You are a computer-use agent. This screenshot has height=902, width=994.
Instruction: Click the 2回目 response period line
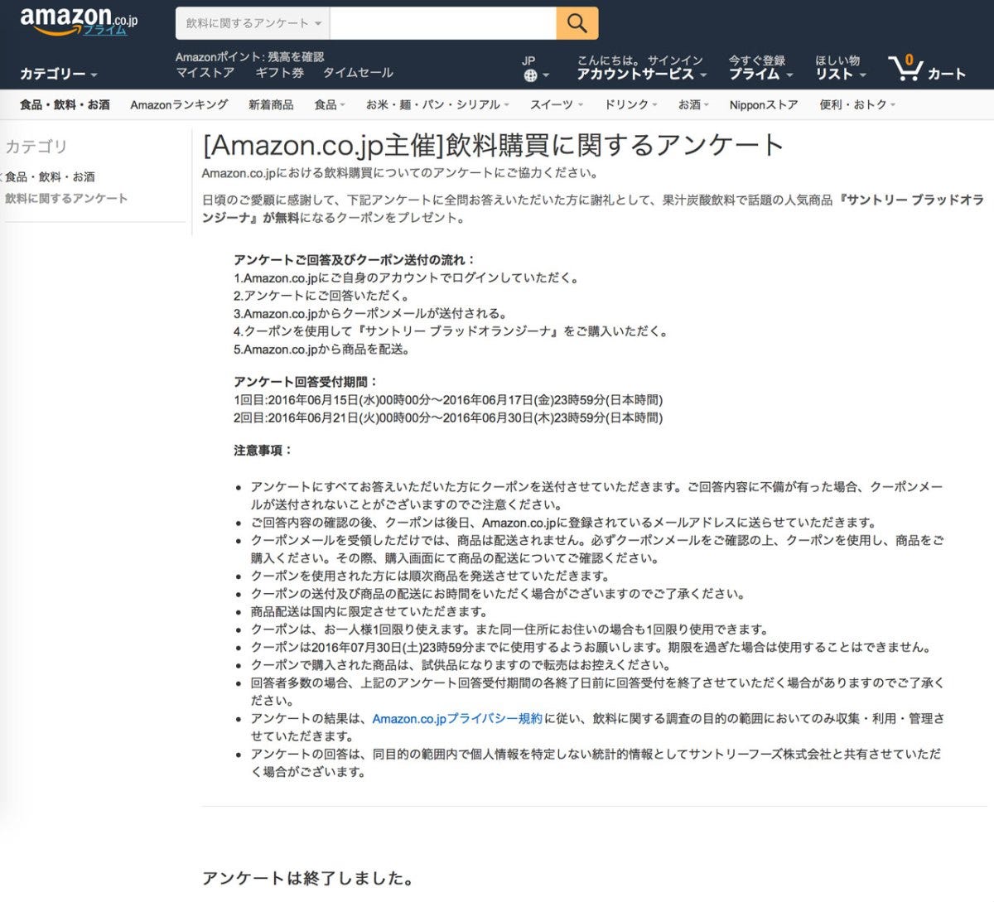(448, 417)
